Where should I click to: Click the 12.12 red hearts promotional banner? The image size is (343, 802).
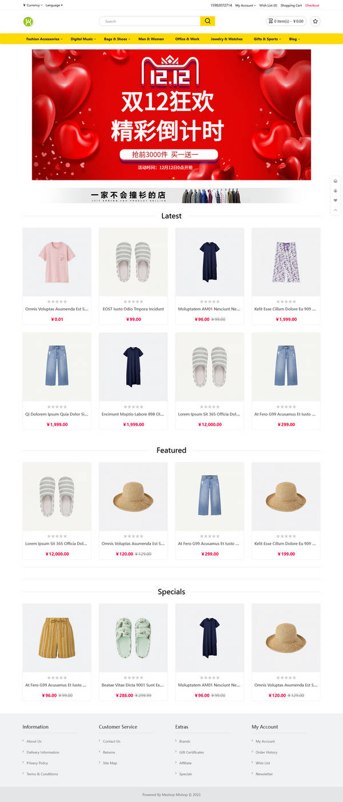coord(171,115)
